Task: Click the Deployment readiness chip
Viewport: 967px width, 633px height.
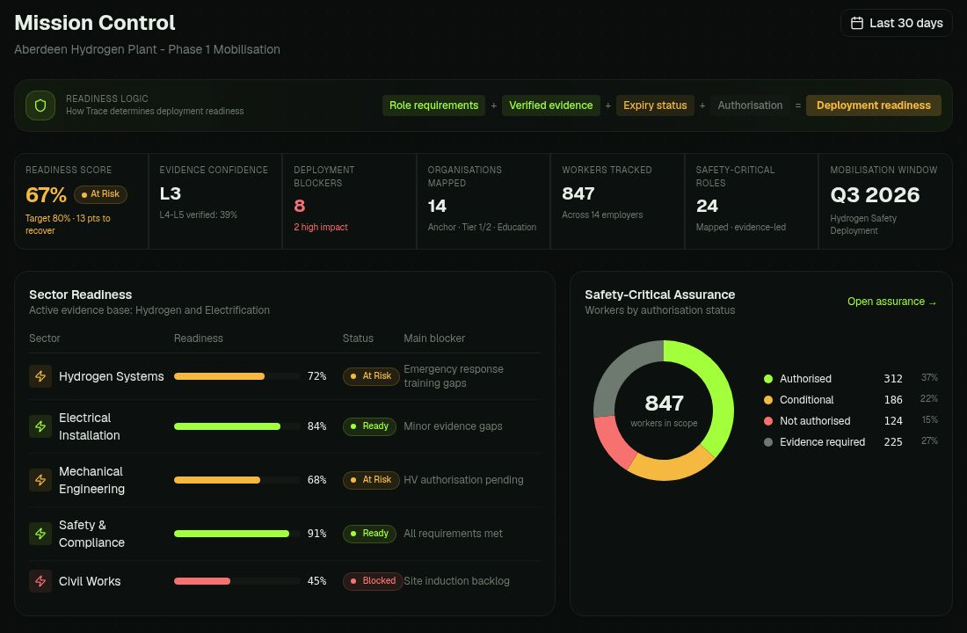Action: pos(873,105)
